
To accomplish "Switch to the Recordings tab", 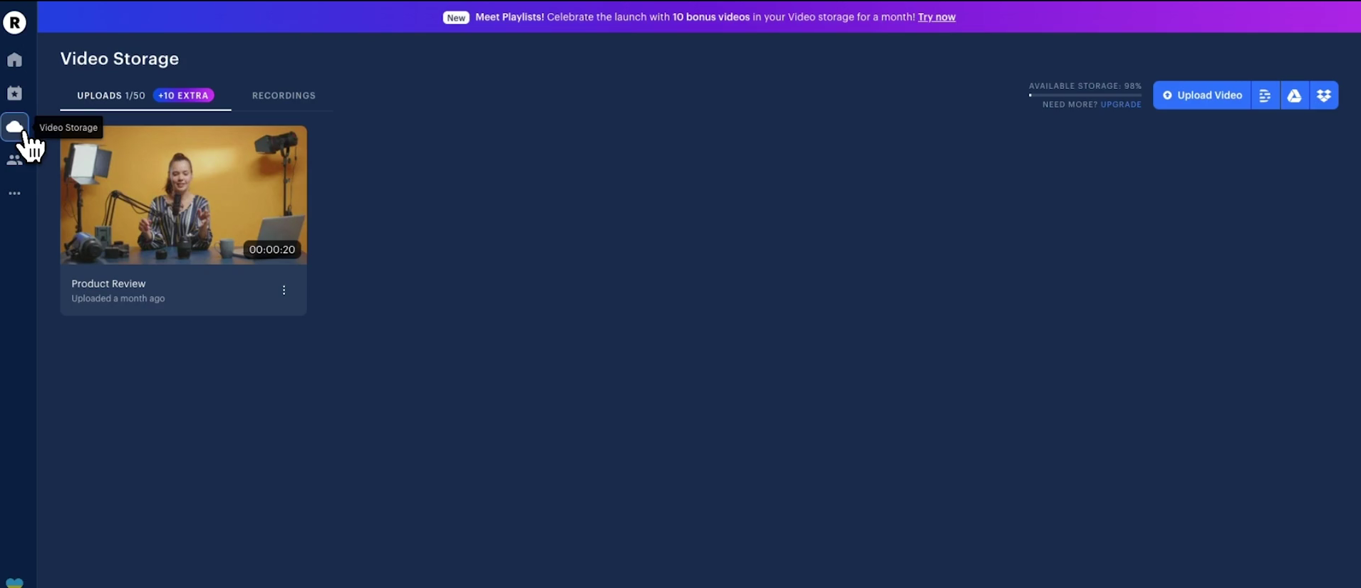I will tap(284, 95).
